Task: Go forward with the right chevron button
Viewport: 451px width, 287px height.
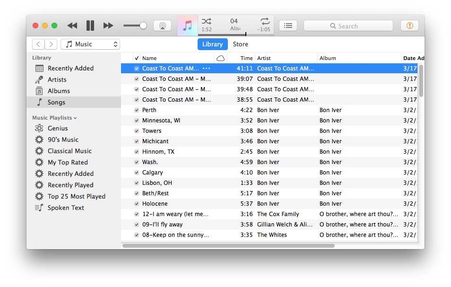Action: [x=51, y=44]
